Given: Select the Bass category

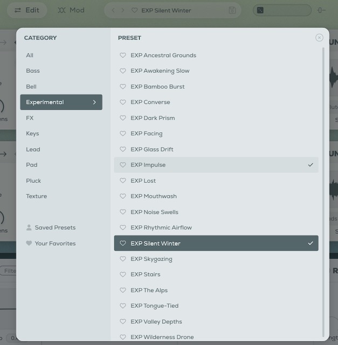Looking at the screenshot, I should coord(33,71).
